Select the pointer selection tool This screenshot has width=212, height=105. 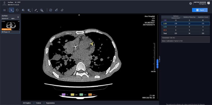pyautogui.click(x=11, y=10)
